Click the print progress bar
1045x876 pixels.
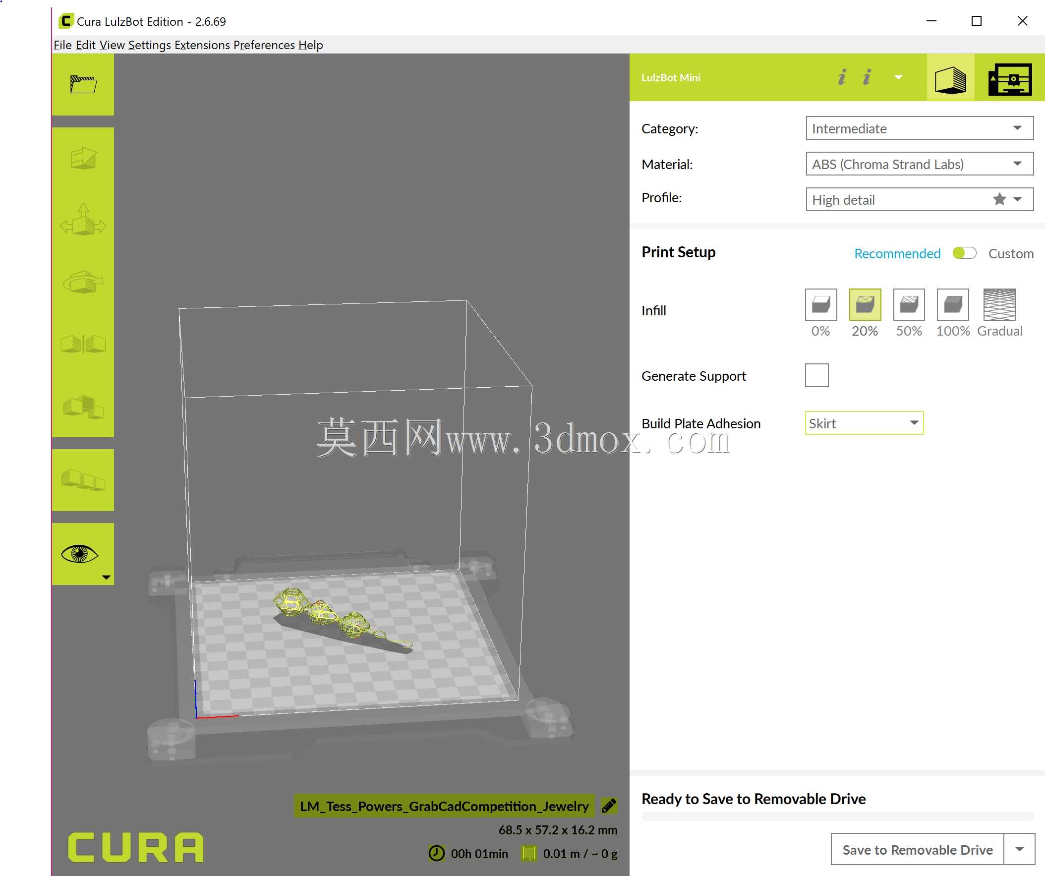[837, 817]
